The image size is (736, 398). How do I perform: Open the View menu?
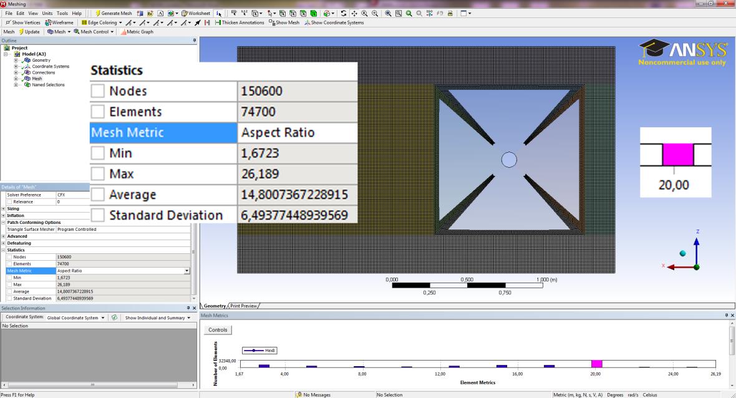click(33, 13)
